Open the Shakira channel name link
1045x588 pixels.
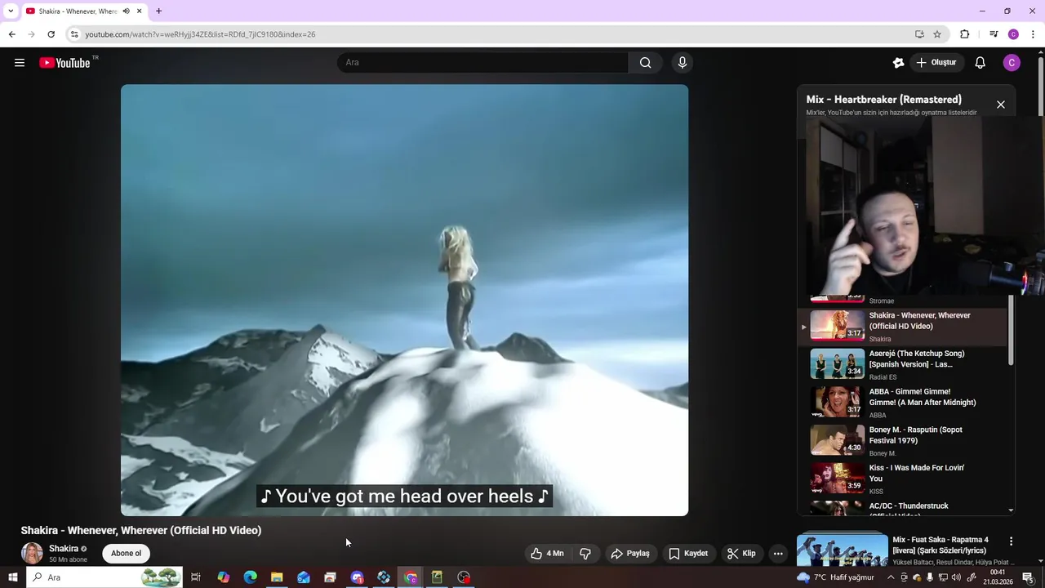pos(64,549)
